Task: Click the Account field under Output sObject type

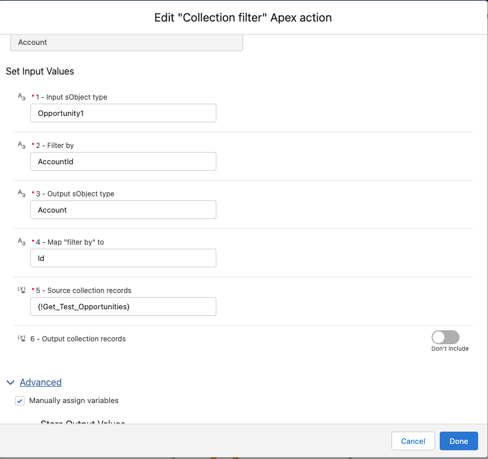Action: point(123,210)
